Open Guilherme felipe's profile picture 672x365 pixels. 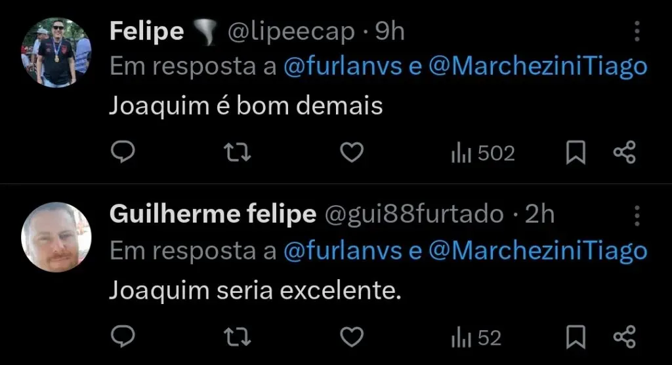(x=56, y=237)
